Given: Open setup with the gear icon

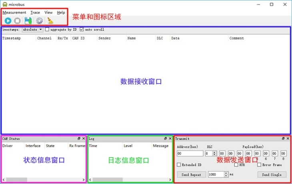Looking at the screenshot, I should [39, 21].
